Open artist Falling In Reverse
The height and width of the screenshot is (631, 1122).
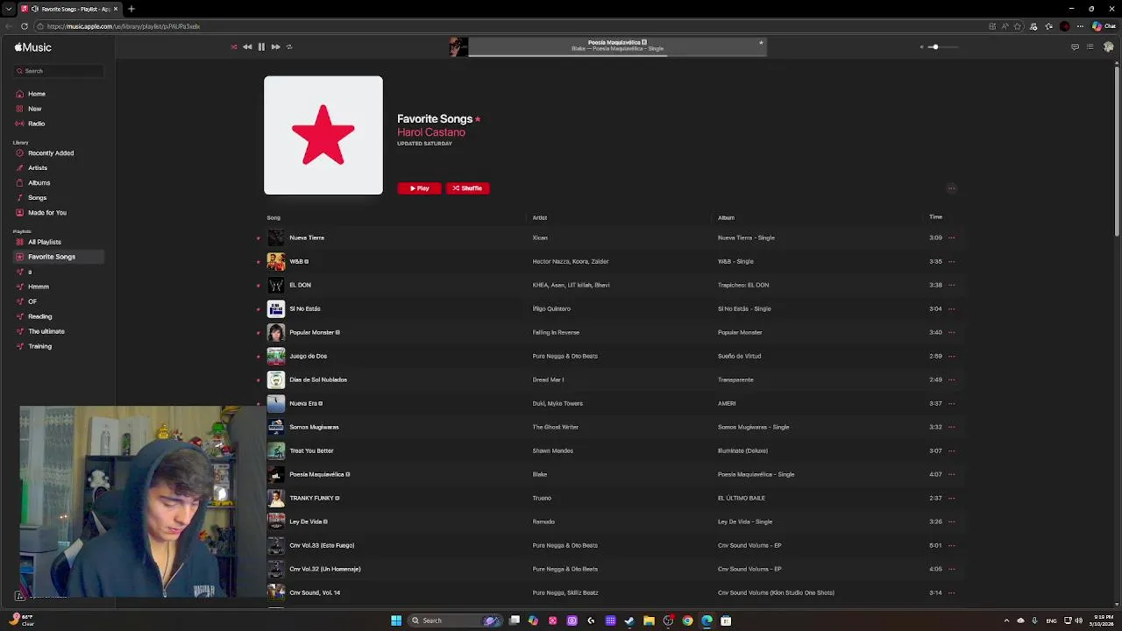556,332
